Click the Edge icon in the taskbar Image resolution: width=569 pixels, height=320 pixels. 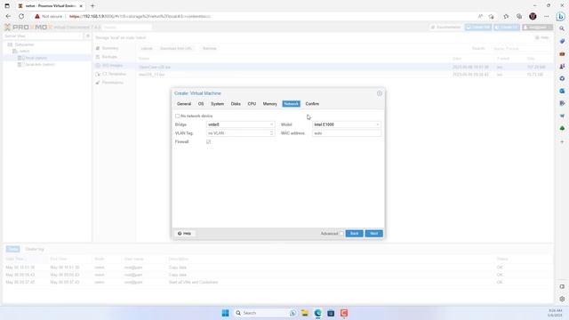tap(318, 313)
